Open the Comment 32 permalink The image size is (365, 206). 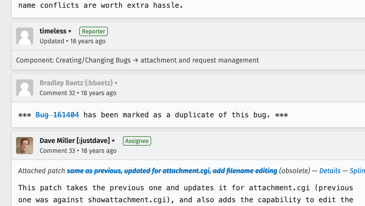pyautogui.click(x=58, y=93)
